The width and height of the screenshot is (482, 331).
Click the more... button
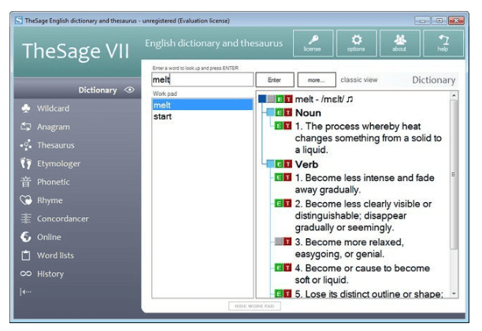tap(317, 79)
